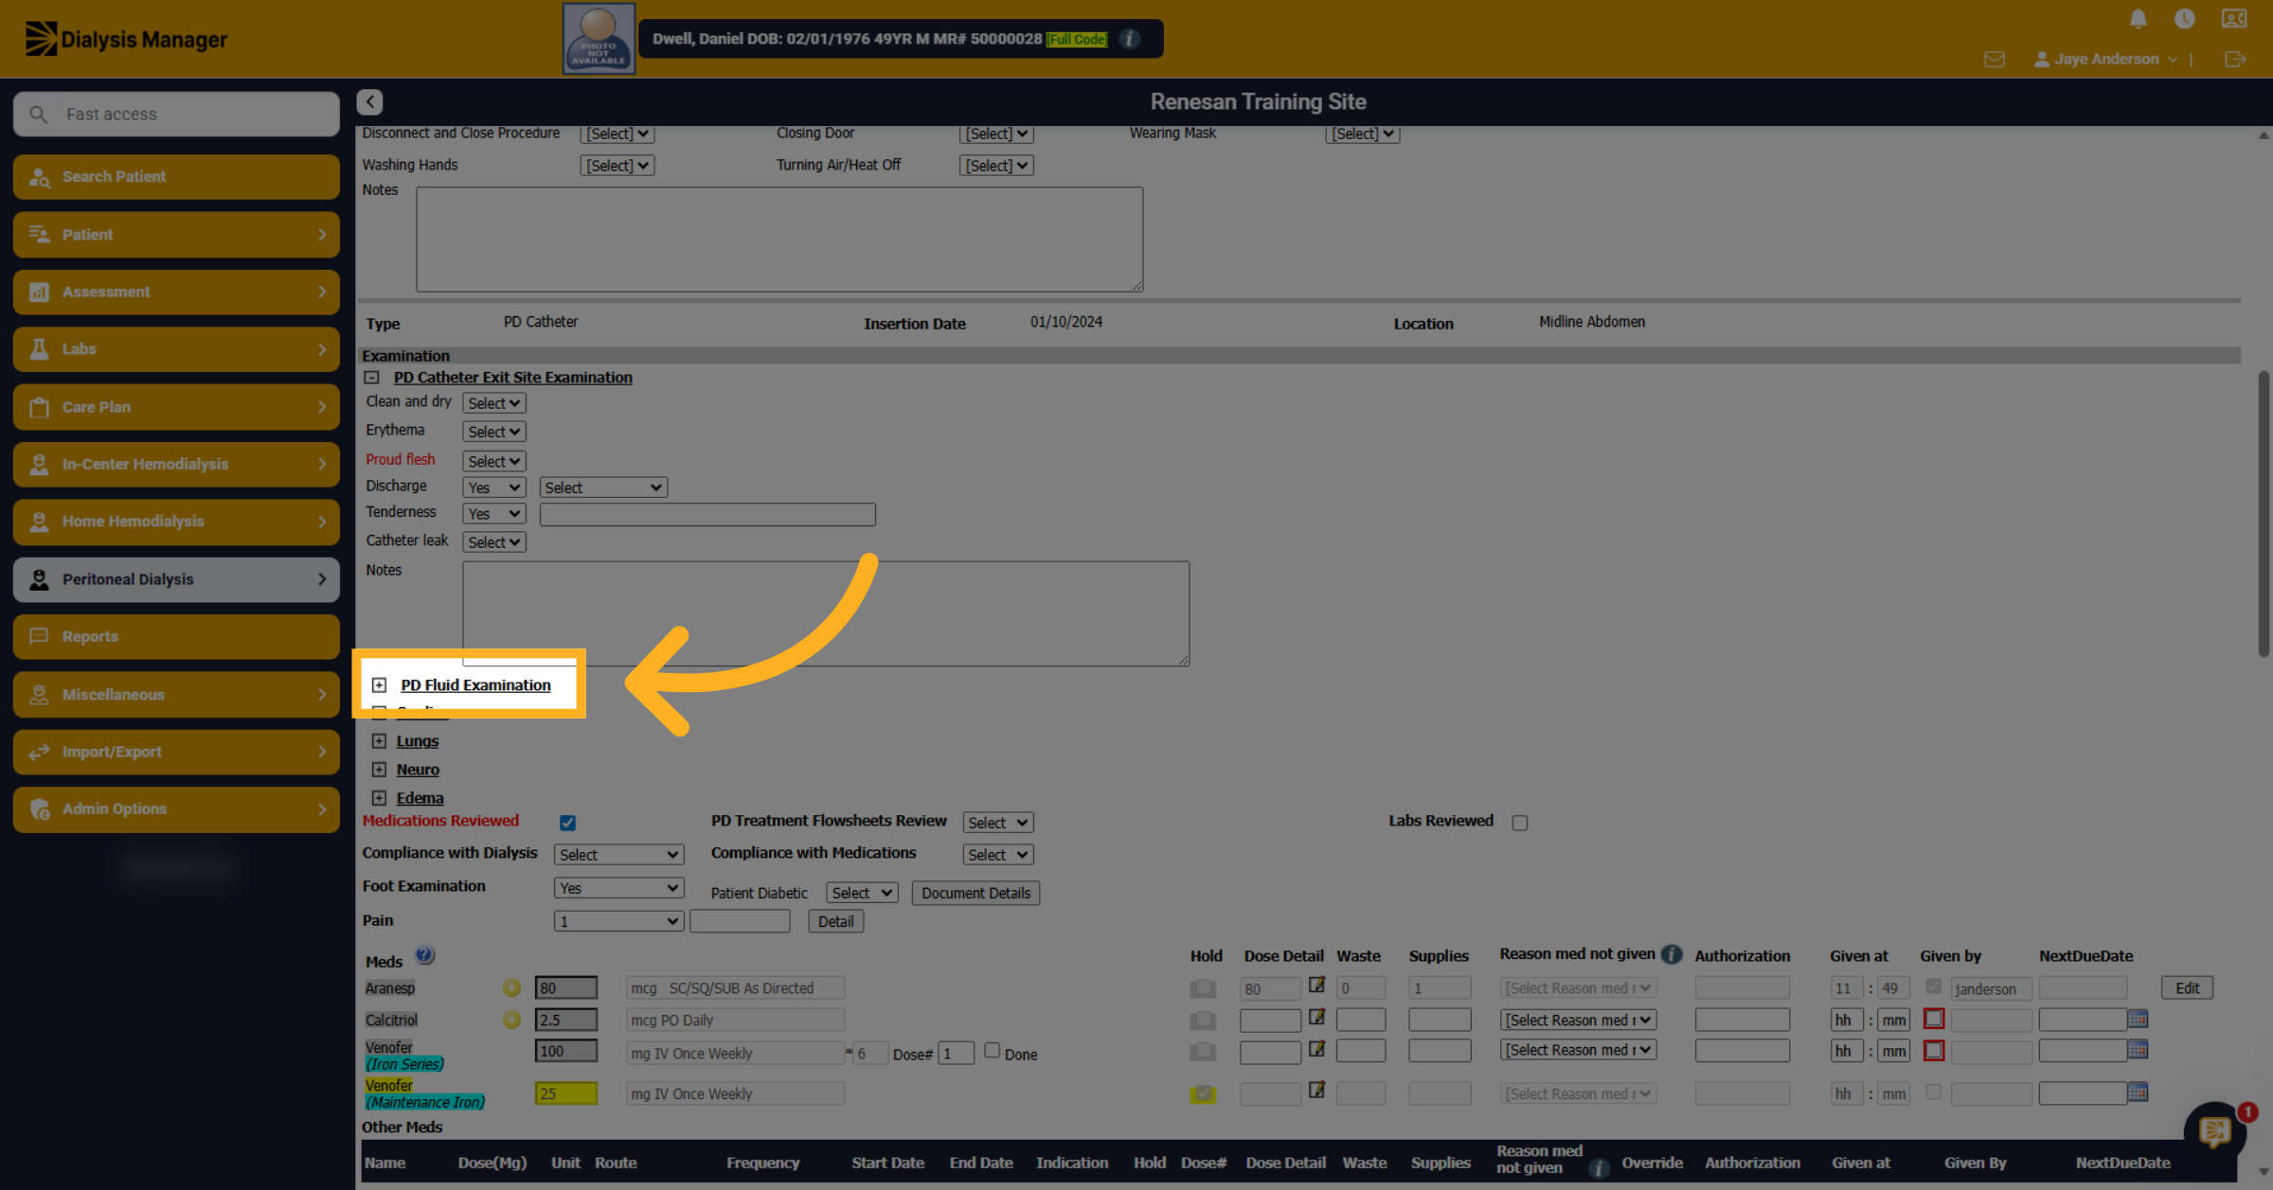The image size is (2273, 1190).
Task: Open the Assessment menu
Action: [x=176, y=292]
